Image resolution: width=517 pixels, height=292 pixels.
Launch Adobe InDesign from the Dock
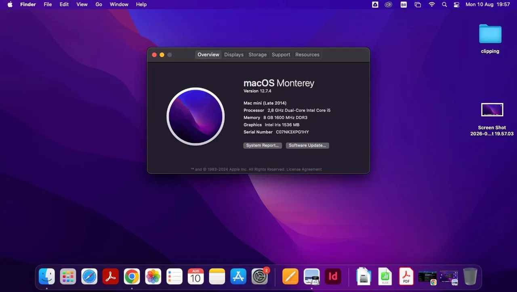[333, 277]
